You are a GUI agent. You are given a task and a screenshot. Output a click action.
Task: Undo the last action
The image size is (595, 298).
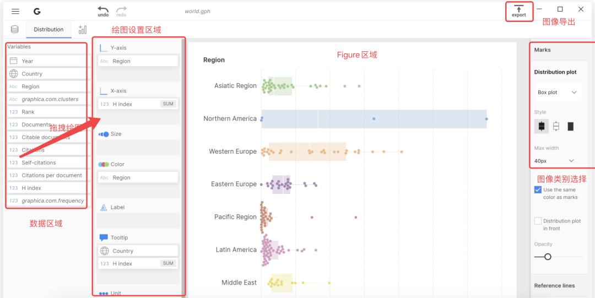103,11
